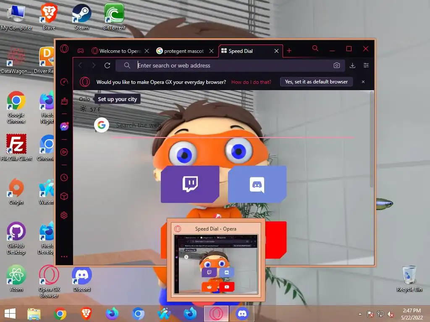Click the Google logo in search box
Viewport: 430px width, 322px height.
(x=102, y=125)
